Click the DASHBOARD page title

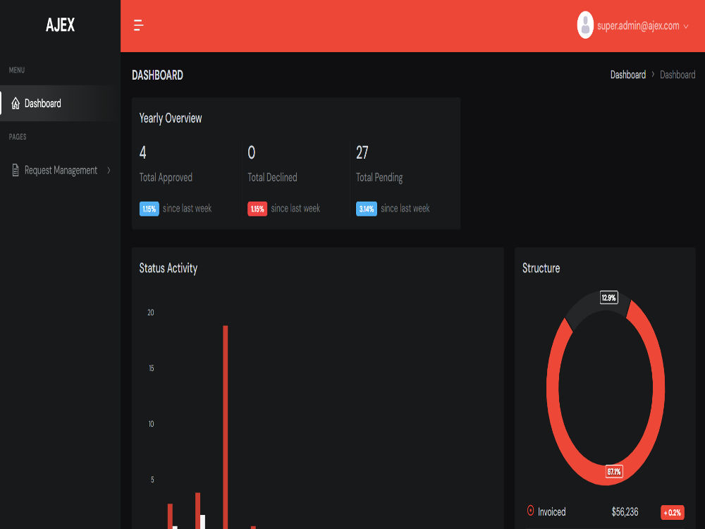click(157, 75)
